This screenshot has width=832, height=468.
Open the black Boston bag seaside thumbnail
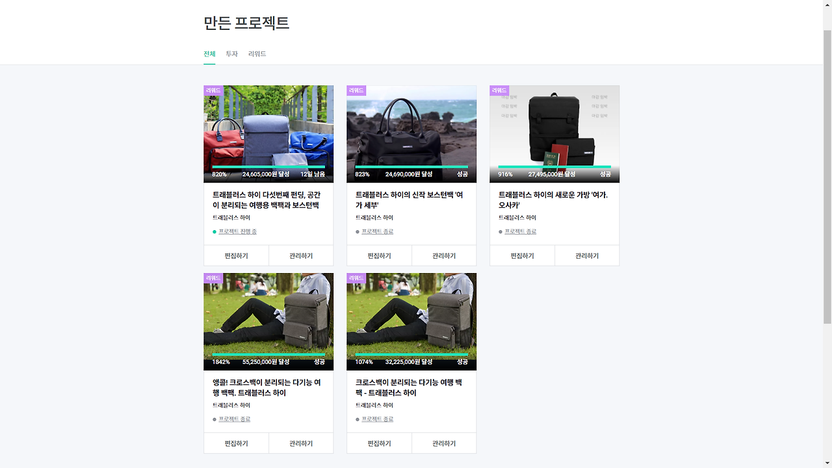[x=411, y=134]
